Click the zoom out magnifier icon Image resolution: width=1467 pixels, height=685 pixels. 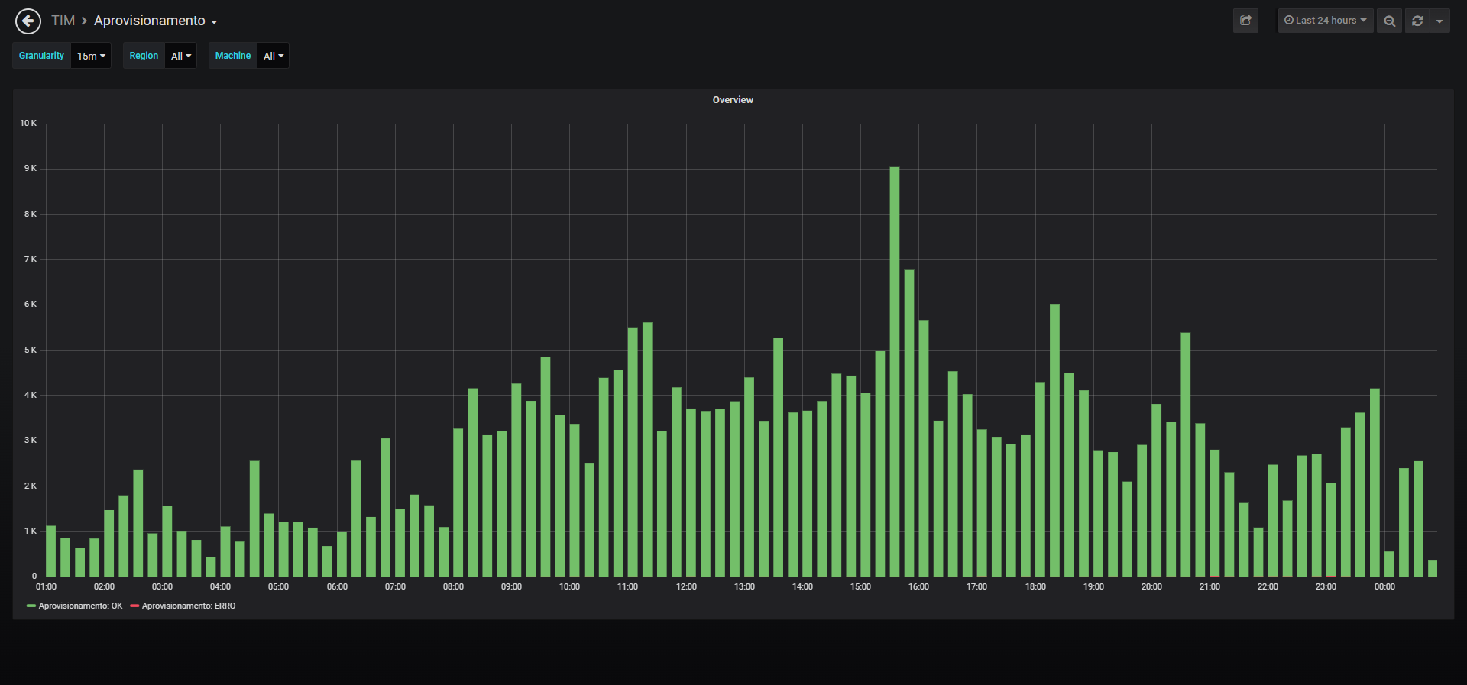1390,21
